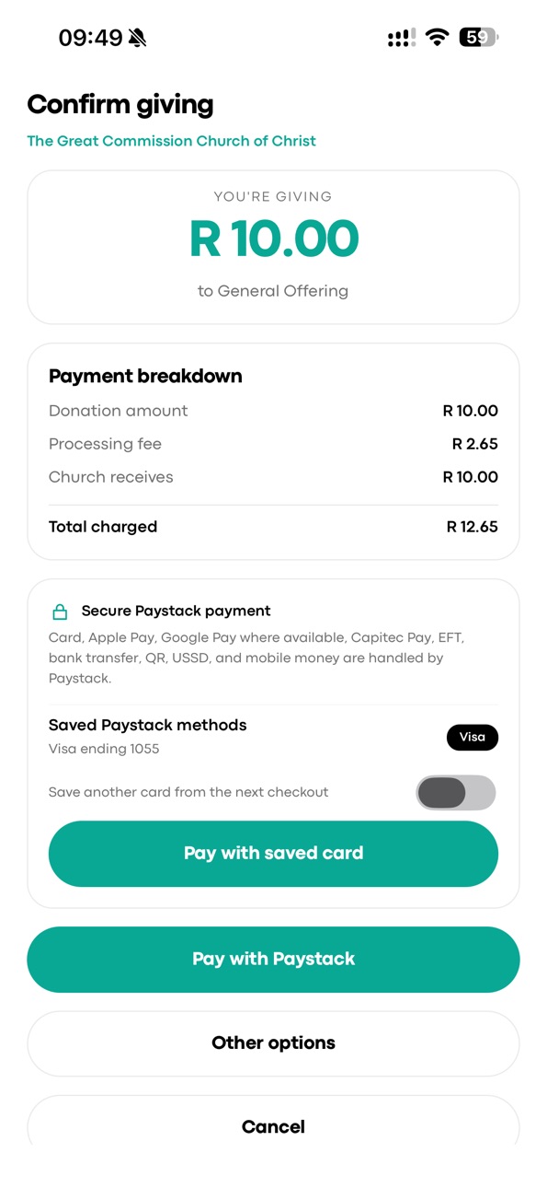Tap the Visa ending 1055 saved method
The height and width of the screenshot is (1188, 547).
104,749
